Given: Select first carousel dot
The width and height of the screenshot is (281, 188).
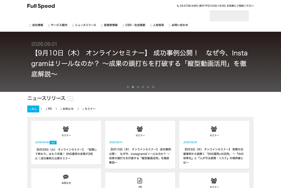Looking at the screenshot, I should tap(128, 87).
